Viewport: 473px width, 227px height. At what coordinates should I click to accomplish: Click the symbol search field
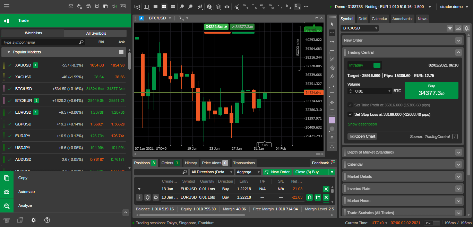click(x=42, y=42)
